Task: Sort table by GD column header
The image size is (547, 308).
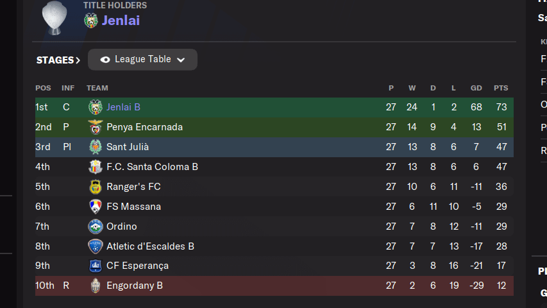Action: pyautogui.click(x=476, y=88)
